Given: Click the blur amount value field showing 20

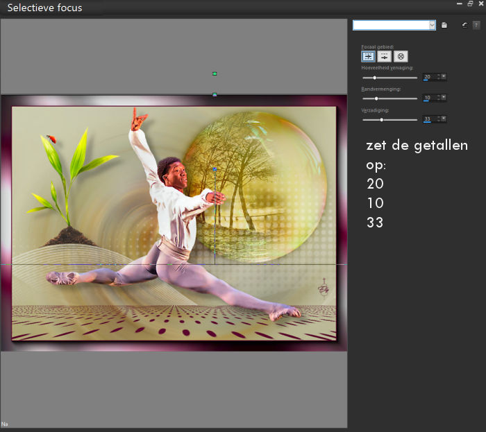Looking at the screenshot, I should (x=430, y=77).
